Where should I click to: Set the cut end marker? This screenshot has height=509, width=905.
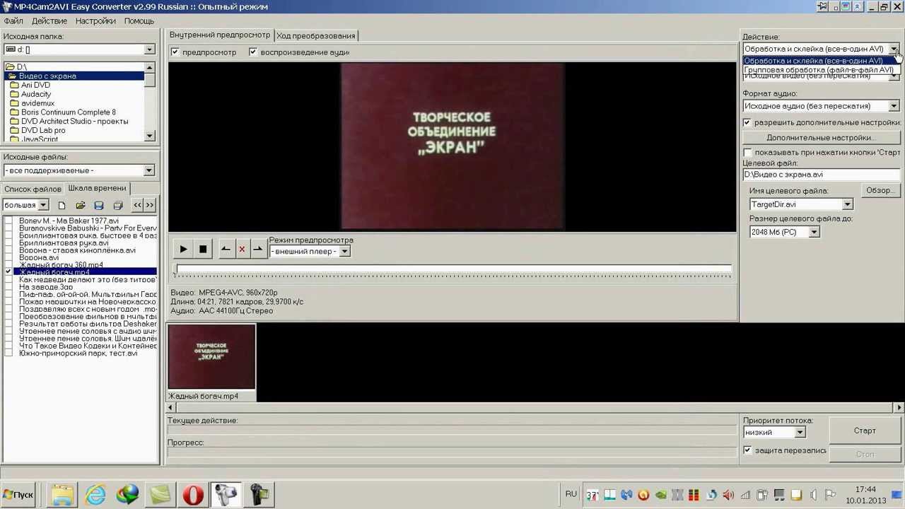(258, 249)
